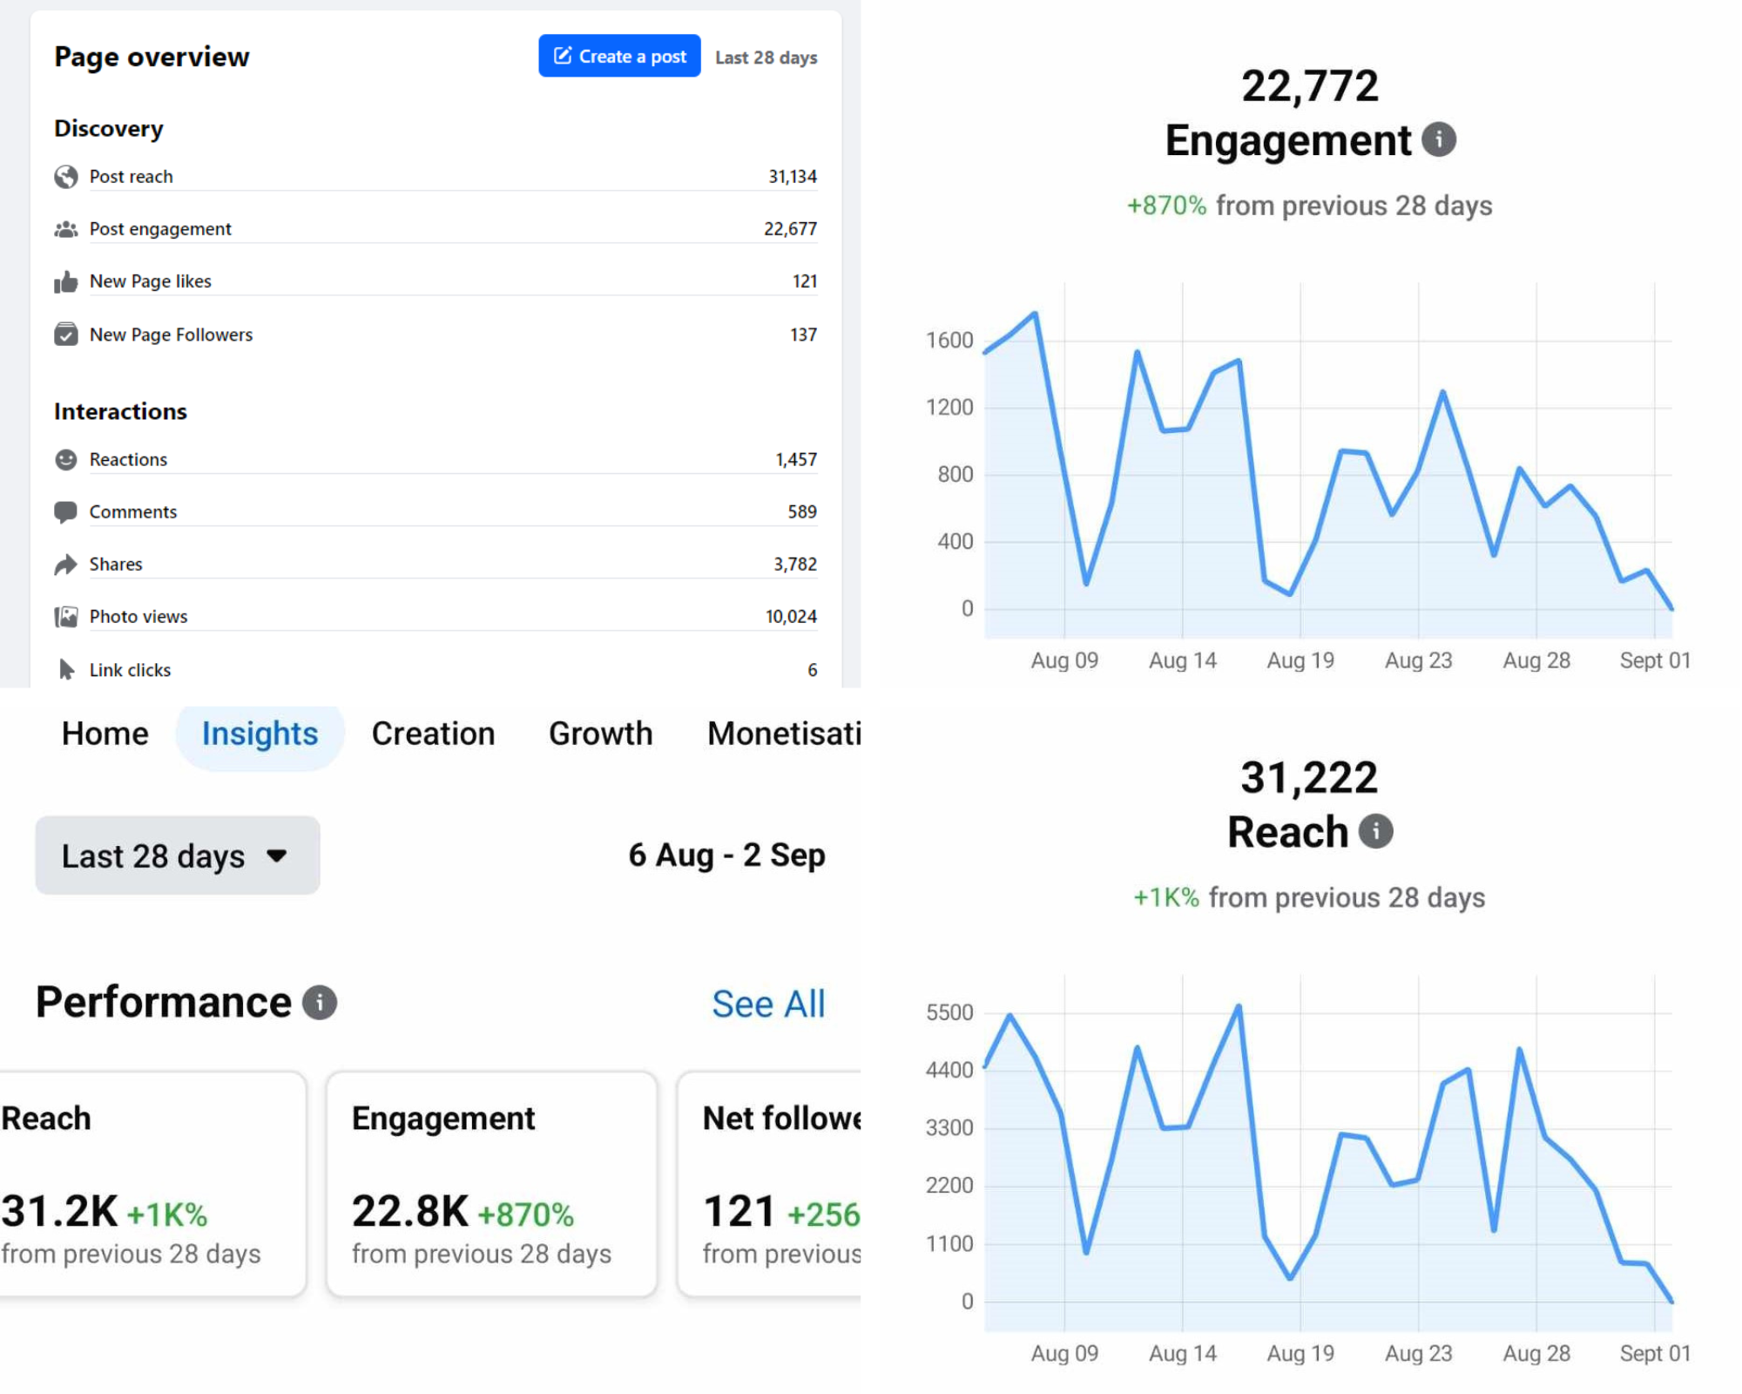Switch to the Insights tab
Image resolution: width=1742 pixels, height=1394 pixels.
260,734
